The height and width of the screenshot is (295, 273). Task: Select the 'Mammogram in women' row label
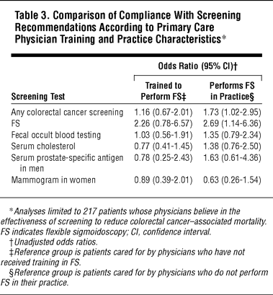pyautogui.click(x=53, y=180)
